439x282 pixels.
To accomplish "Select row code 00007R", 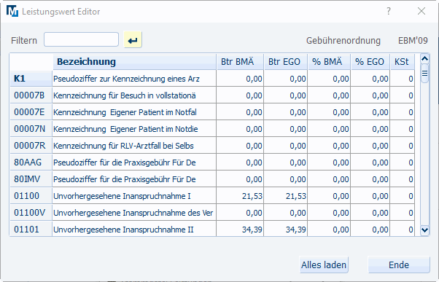I will point(31,146).
